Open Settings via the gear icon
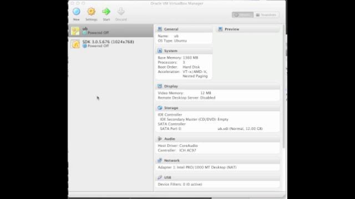The height and width of the screenshot is (199, 355). click(x=91, y=12)
